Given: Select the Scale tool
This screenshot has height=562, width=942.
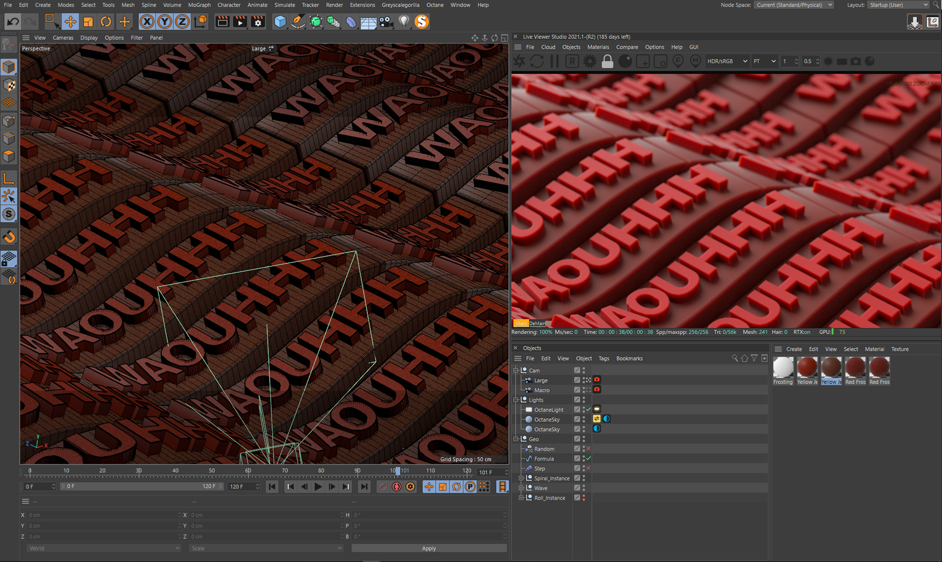Looking at the screenshot, I should (x=88, y=22).
